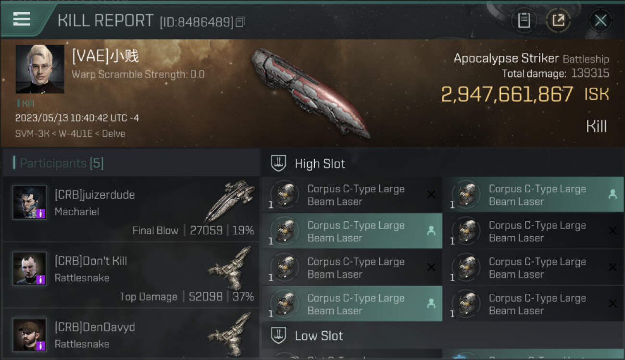
Task: Select first Corpus C-Type Large Beam Laser
Action: pyautogui.click(x=352, y=195)
